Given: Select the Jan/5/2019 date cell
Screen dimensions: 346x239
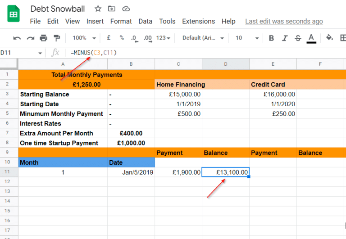Looking at the screenshot, I should coord(131,172).
